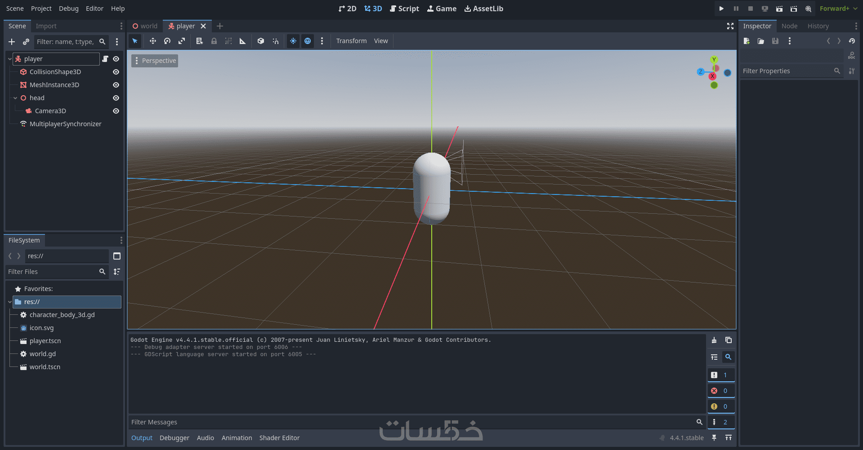
Task: Click the X axis on the view gizmo
Action: point(712,76)
